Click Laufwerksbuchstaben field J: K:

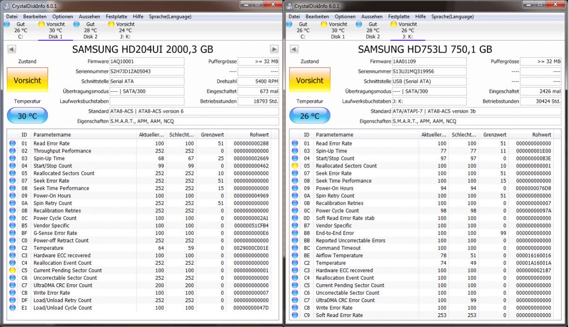tap(429, 101)
